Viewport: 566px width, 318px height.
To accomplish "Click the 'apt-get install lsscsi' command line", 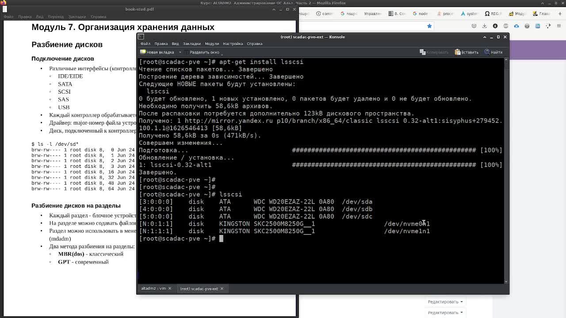I will point(261,62).
